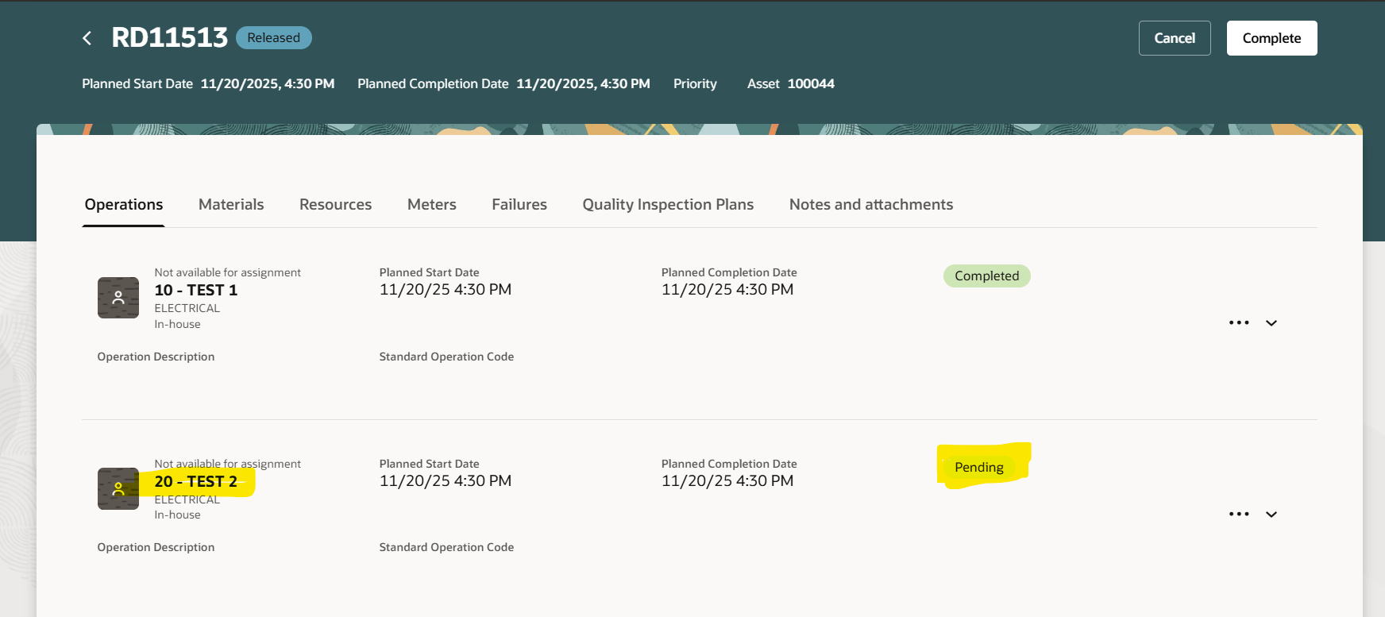Go back using the arrow beside RD11513
The width and height of the screenshot is (1385, 617).
pos(87,38)
